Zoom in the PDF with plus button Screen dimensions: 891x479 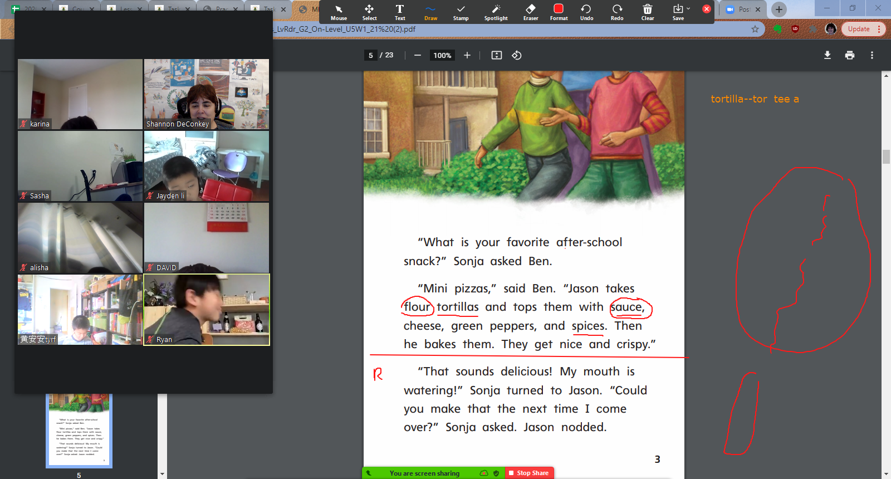pyautogui.click(x=467, y=55)
